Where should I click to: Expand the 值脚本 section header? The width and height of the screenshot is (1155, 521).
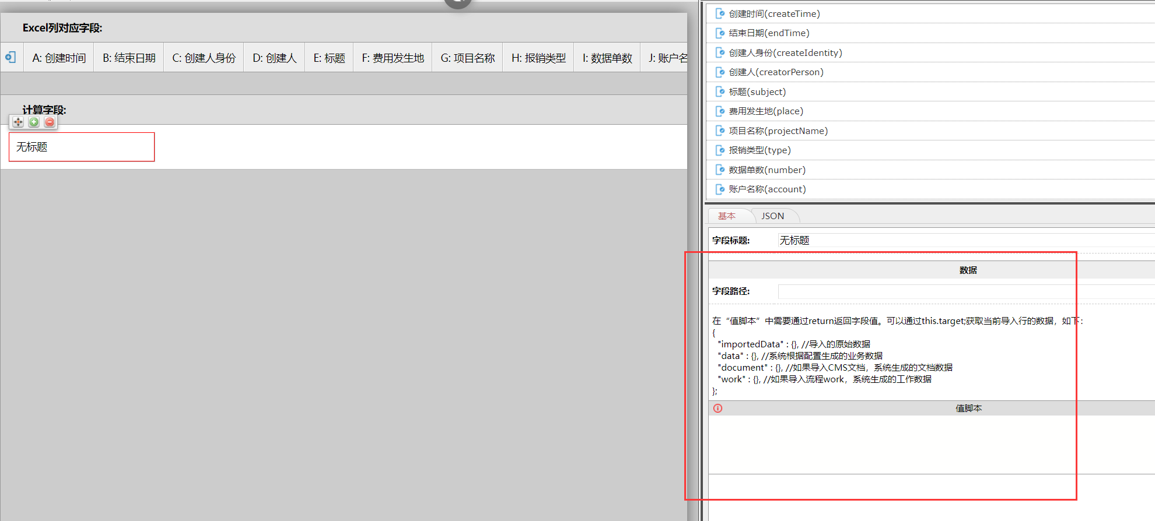click(x=932, y=408)
